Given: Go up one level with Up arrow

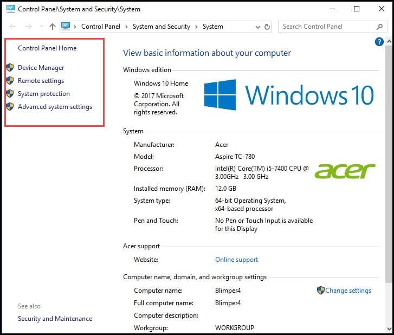Looking at the screenshot, I should tap(53, 27).
